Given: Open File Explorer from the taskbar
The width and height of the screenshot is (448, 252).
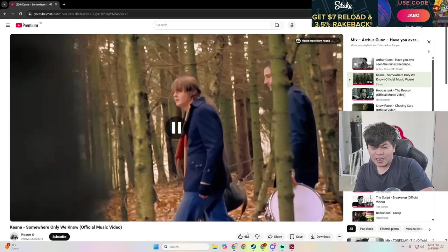Looking at the screenshot, I should point(215,247).
